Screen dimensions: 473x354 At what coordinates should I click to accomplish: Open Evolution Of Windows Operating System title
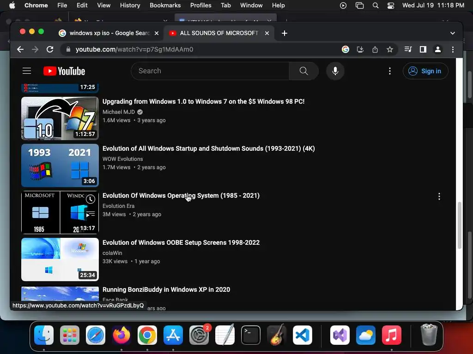tap(181, 195)
